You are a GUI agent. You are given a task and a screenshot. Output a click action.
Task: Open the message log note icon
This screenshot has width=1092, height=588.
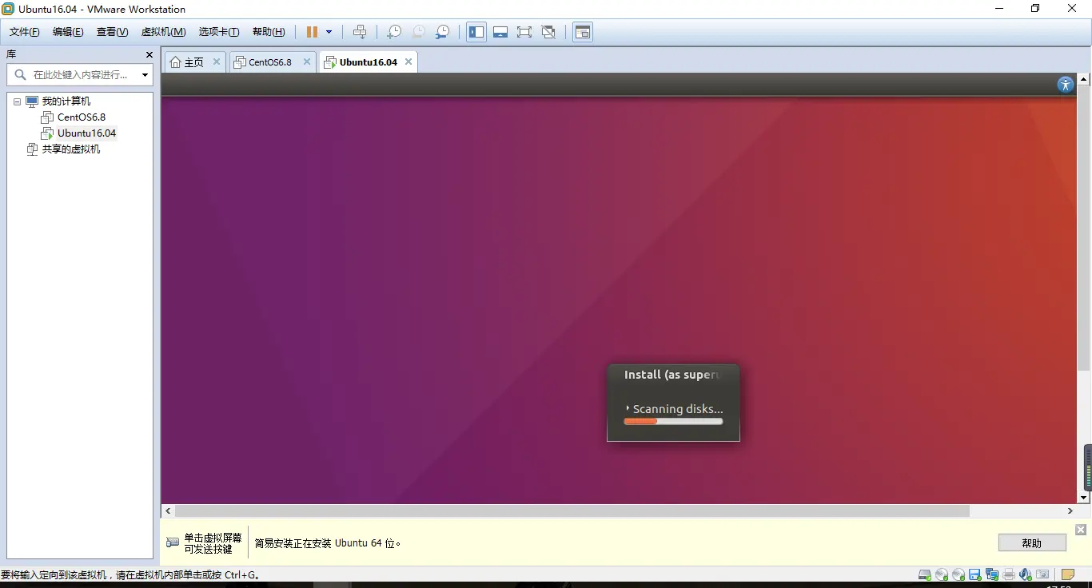(1067, 574)
